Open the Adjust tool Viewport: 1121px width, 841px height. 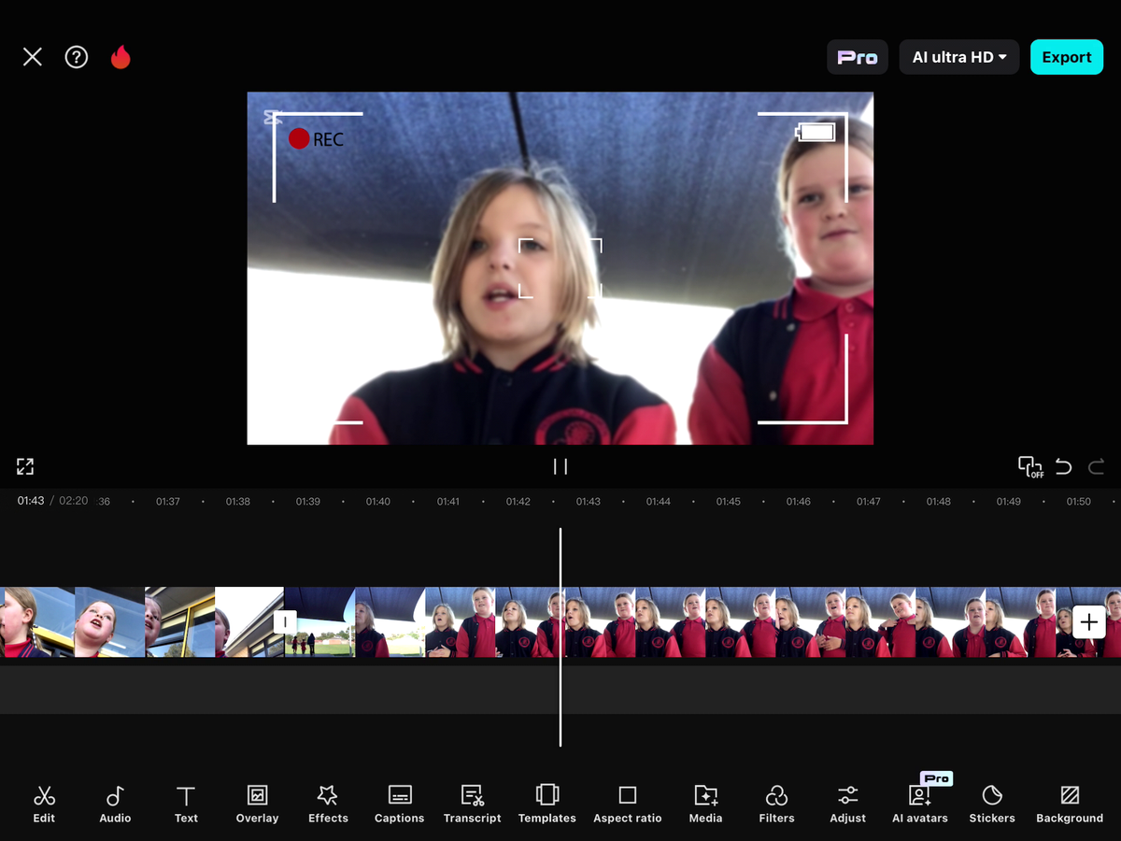click(847, 804)
